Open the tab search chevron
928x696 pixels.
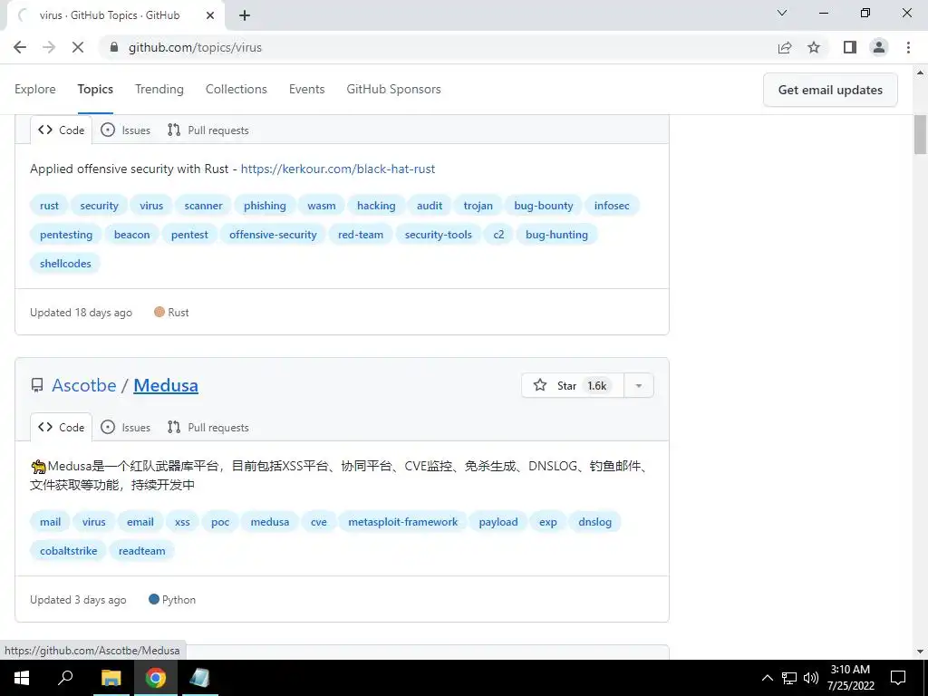click(782, 13)
